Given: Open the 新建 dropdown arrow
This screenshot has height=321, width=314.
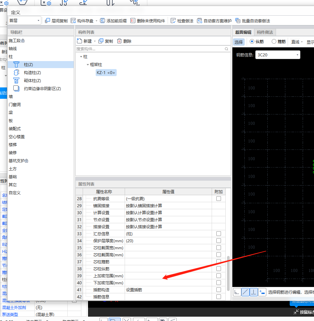Looking at the screenshot, I should pos(95,41).
